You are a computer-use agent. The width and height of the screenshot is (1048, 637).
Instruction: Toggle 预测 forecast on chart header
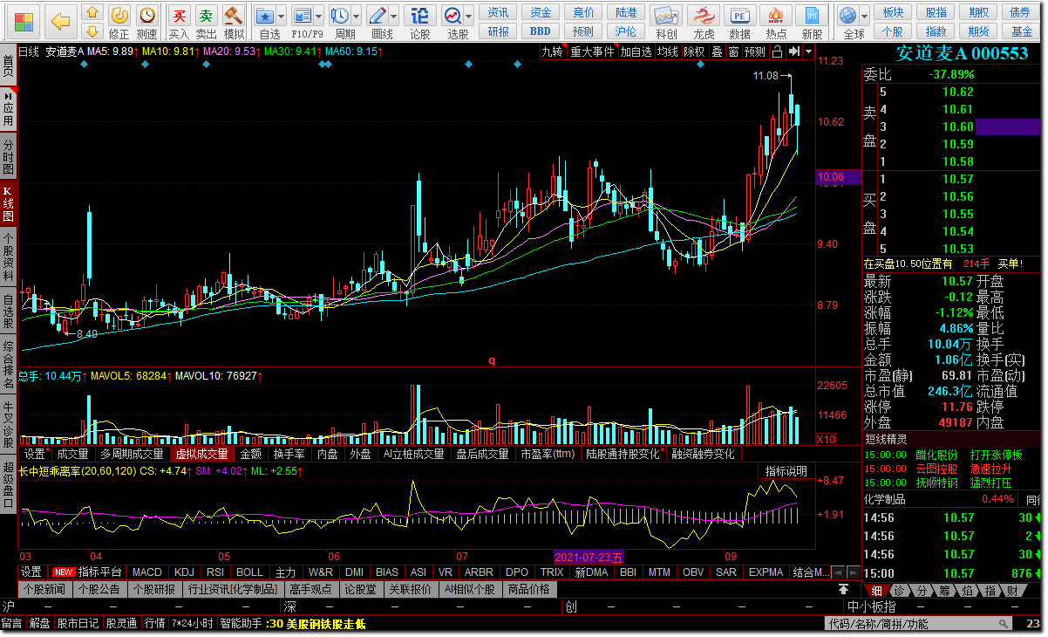pos(755,51)
